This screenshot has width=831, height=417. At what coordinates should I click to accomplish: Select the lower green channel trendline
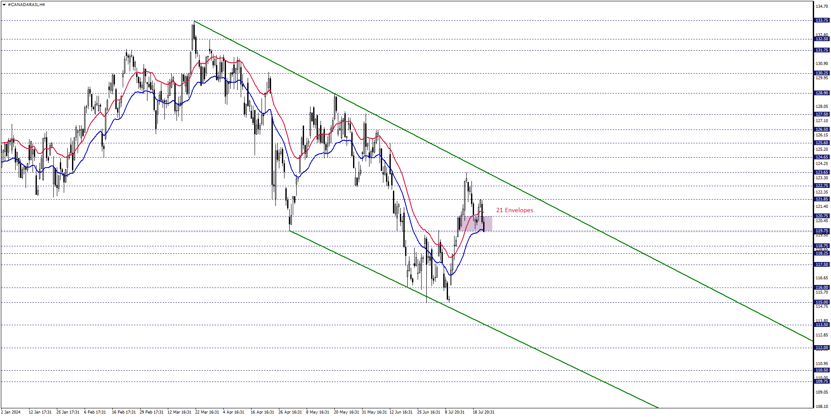point(474,319)
